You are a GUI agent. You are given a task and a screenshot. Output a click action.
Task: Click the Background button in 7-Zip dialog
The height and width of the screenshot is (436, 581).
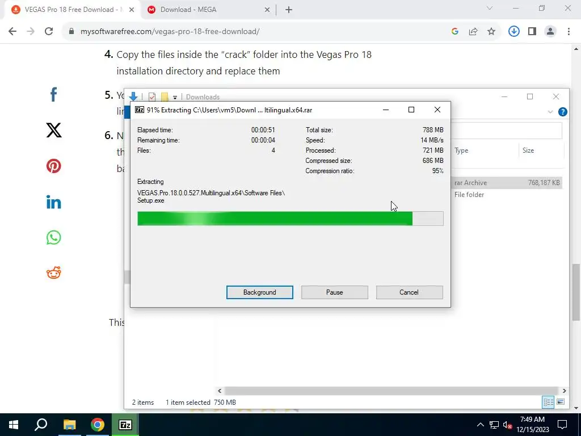(x=259, y=292)
